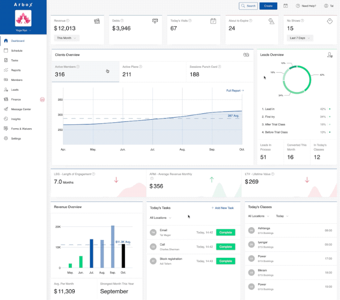This screenshot has width=340, height=300.
Task: Click in the Search field
Action: coord(248,6)
